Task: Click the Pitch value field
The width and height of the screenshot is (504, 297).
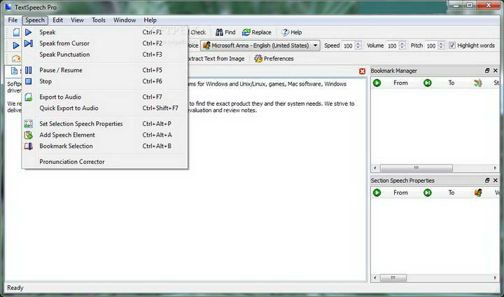Action: pyautogui.click(x=431, y=46)
